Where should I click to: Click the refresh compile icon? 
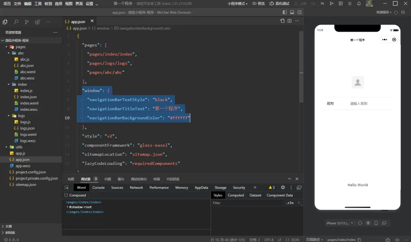click(396, 12)
